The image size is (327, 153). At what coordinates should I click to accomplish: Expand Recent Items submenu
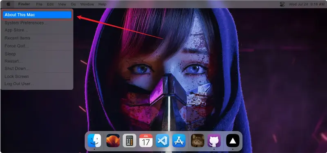click(37, 38)
